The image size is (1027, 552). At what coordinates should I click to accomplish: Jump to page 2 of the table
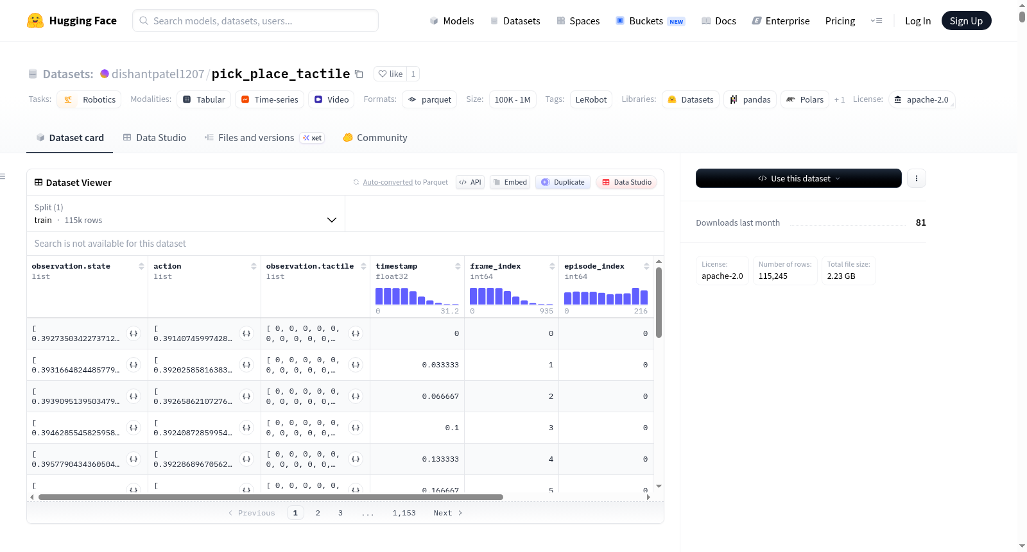pos(318,513)
